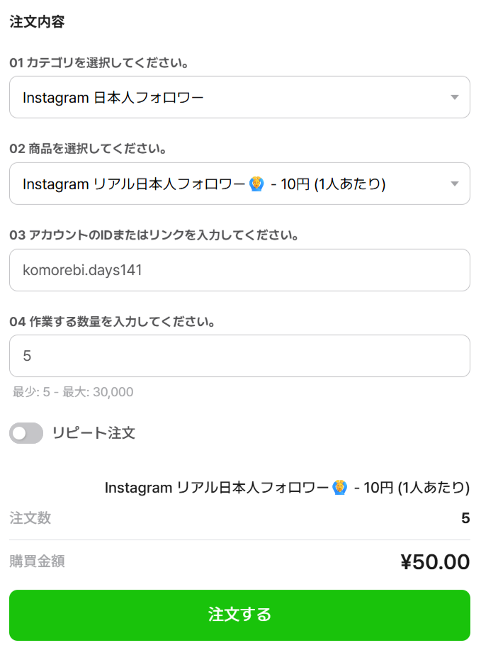Click the category dropdown arrow

point(455,97)
